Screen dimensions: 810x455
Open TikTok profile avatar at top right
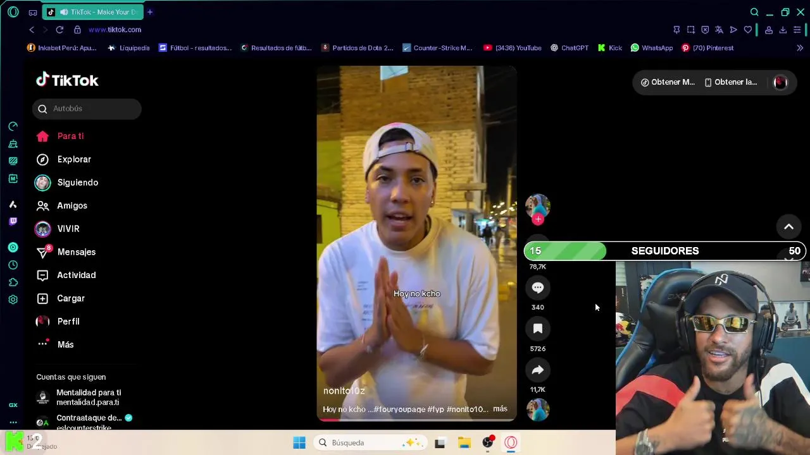pyautogui.click(x=780, y=82)
